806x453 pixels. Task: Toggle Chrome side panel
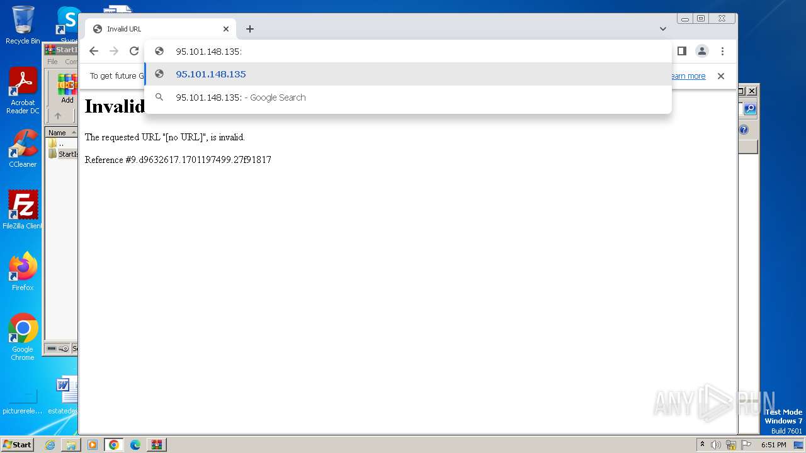click(682, 52)
